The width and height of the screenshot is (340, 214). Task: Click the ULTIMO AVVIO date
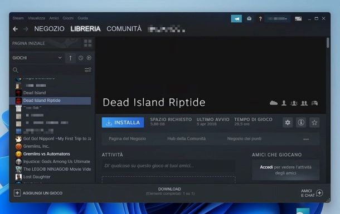click(x=206, y=124)
